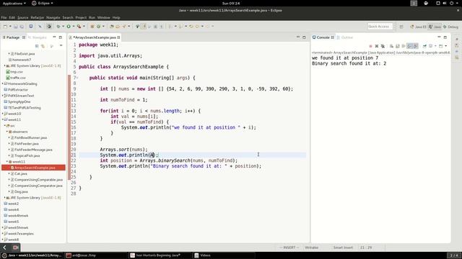Click the Open Type toolbar icon
Screen dimensions: 462x259
(111, 27)
